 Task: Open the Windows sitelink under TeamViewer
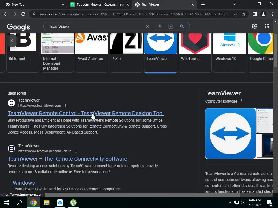coord(24,183)
